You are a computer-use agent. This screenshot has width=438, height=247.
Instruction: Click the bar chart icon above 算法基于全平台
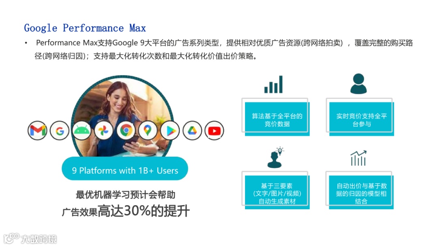pyautogui.click(x=273, y=84)
